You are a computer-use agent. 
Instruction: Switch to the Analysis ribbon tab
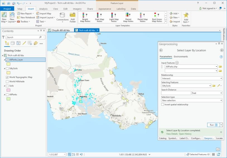[43, 9]
